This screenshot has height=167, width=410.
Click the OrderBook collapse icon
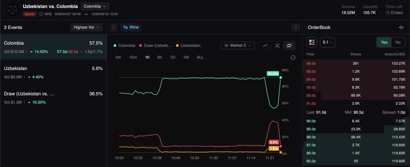point(401,27)
